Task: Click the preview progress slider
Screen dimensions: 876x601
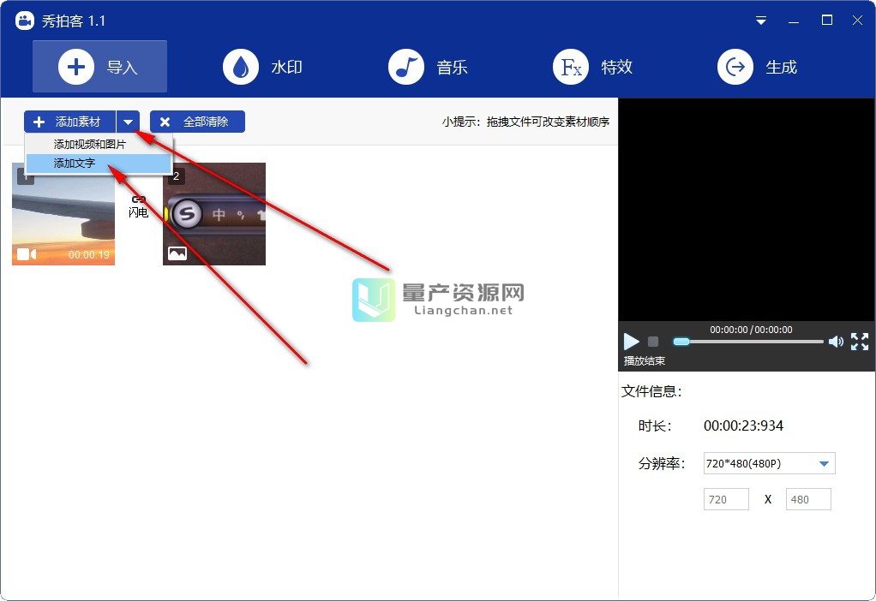Action: pos(748,341)
